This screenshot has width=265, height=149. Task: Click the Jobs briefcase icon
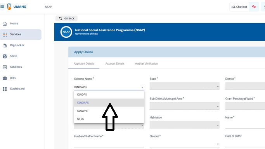[5, 78]
